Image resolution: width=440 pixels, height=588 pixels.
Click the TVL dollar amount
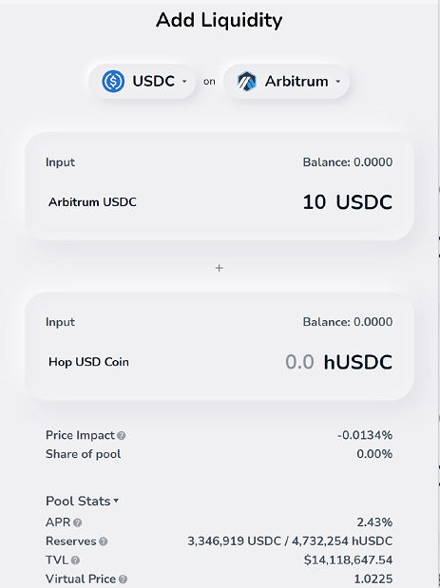(348, 560)
